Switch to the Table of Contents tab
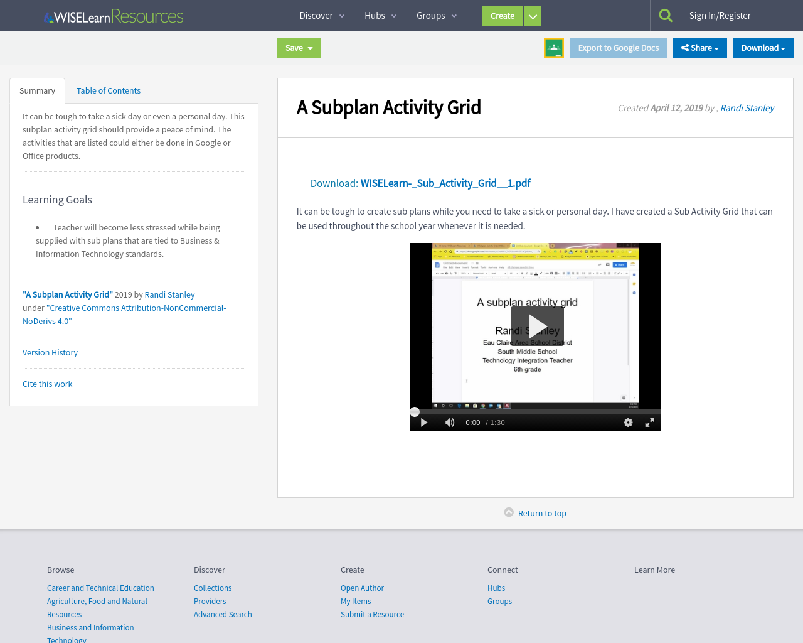The width and height of the screenshot is (803, 643). coord(108,90)
